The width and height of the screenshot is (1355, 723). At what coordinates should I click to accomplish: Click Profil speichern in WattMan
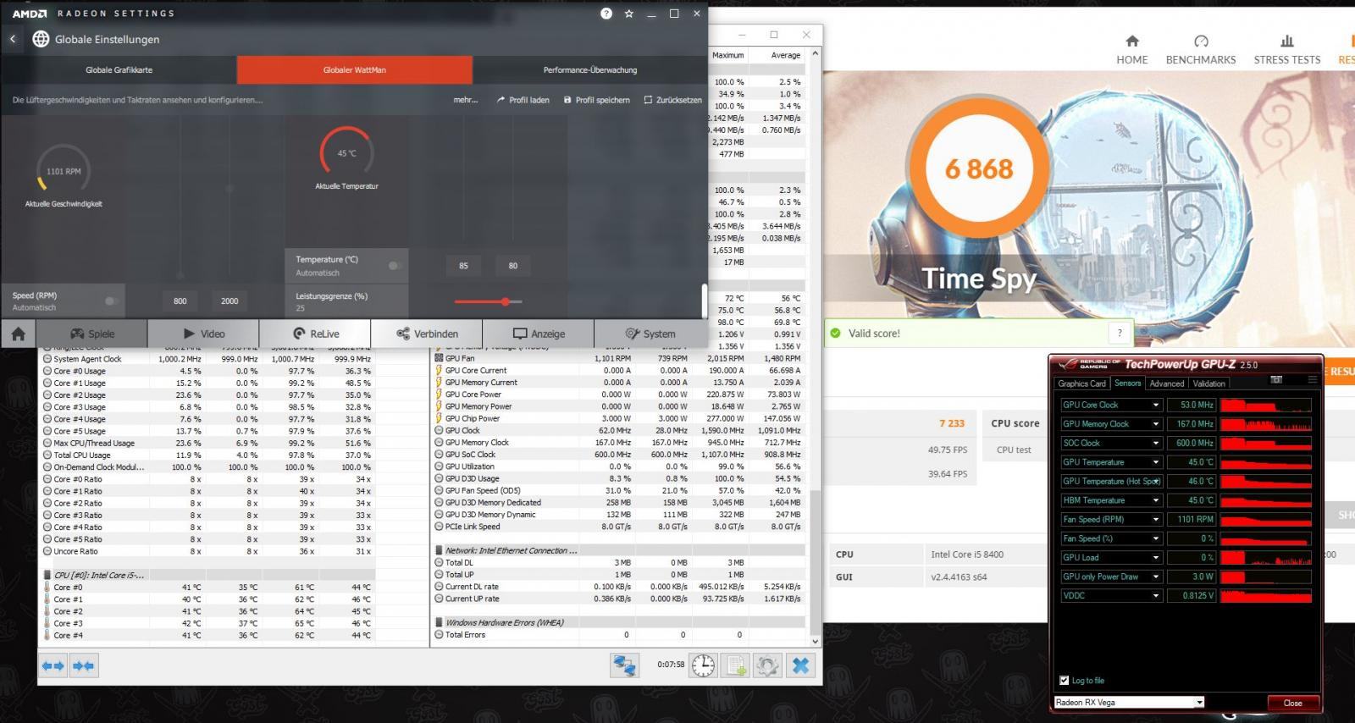click(x=595, y=100)
